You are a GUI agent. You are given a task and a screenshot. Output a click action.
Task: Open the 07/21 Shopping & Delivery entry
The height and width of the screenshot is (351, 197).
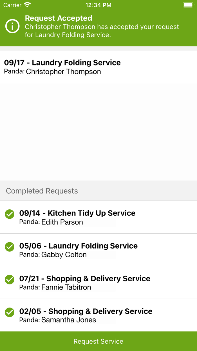[x=84, y=278]
